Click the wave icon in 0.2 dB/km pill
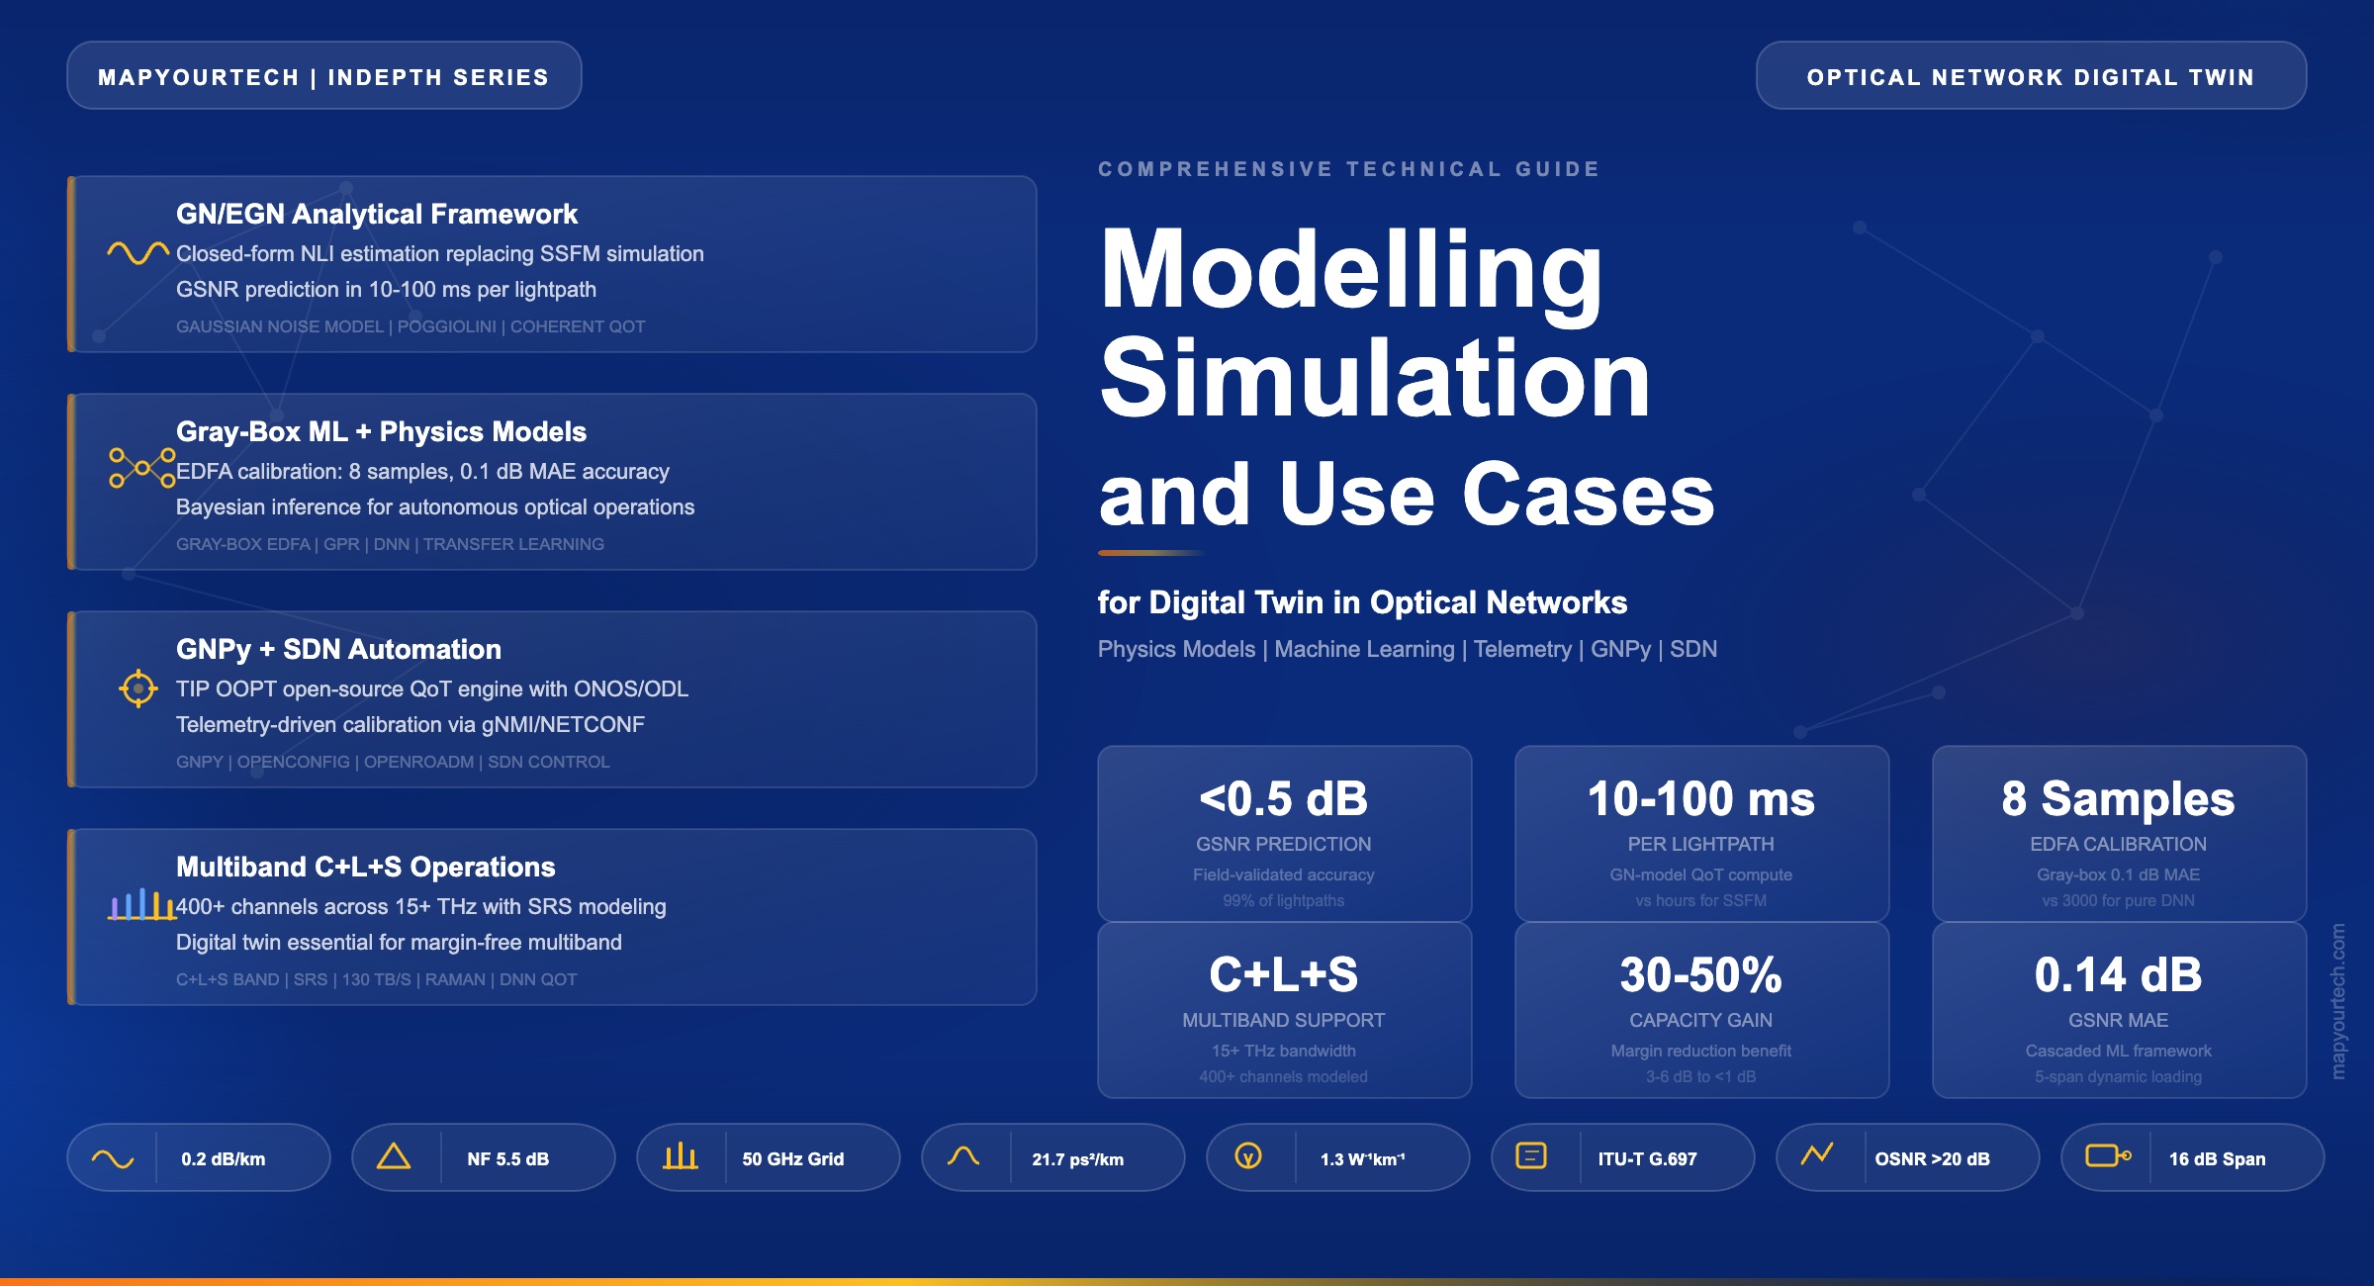Viewport: 2374px width, 1286px height. pos(113,1158)
